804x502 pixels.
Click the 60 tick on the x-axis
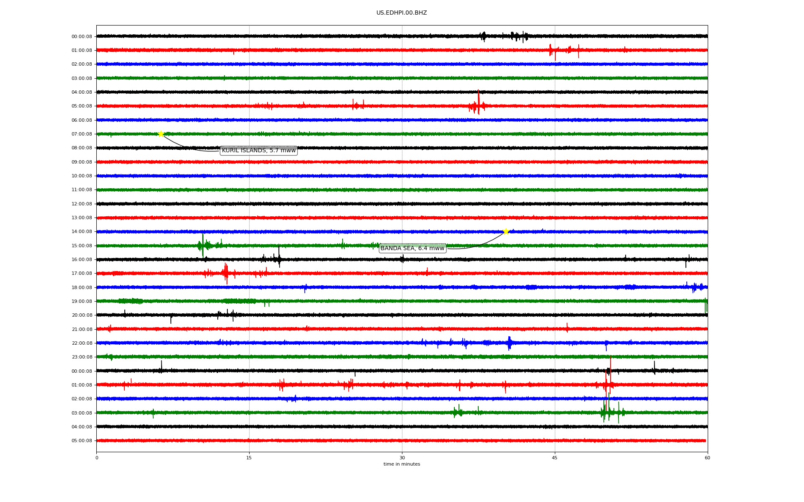coord(707,458)
